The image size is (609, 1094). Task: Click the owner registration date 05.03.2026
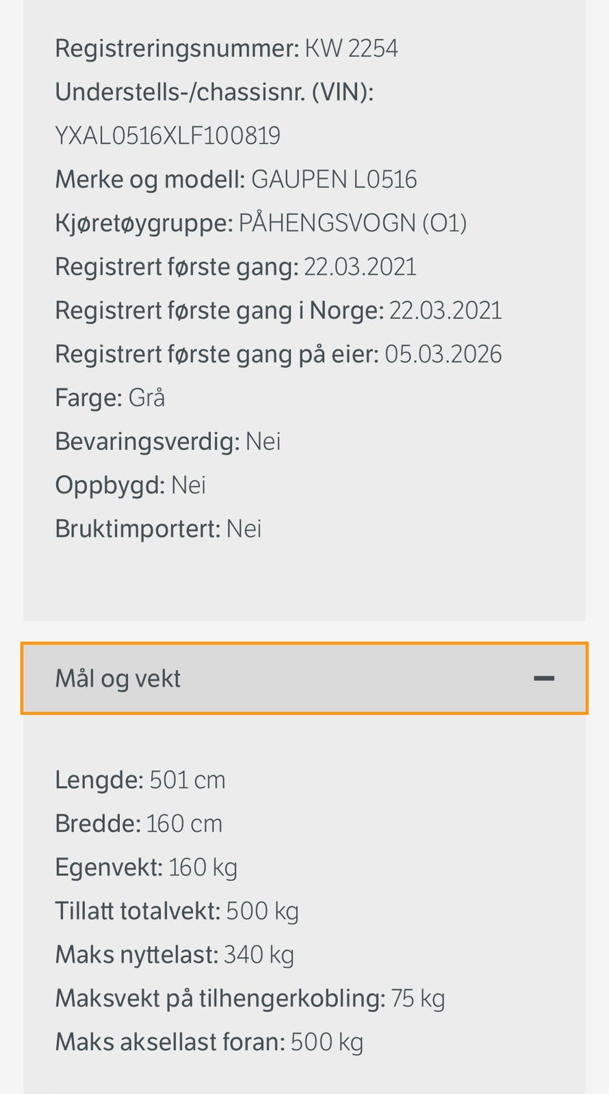point(443,355)
